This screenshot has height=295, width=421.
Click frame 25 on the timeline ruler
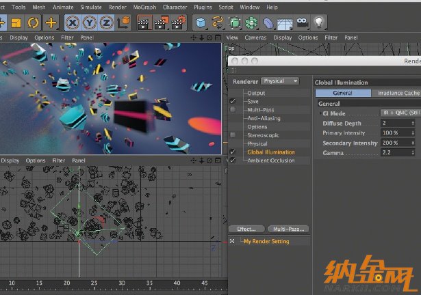click(x=94, y=283)
